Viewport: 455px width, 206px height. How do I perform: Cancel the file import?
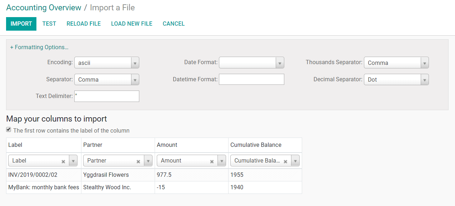pyautogui.click(x=173, y=24)
